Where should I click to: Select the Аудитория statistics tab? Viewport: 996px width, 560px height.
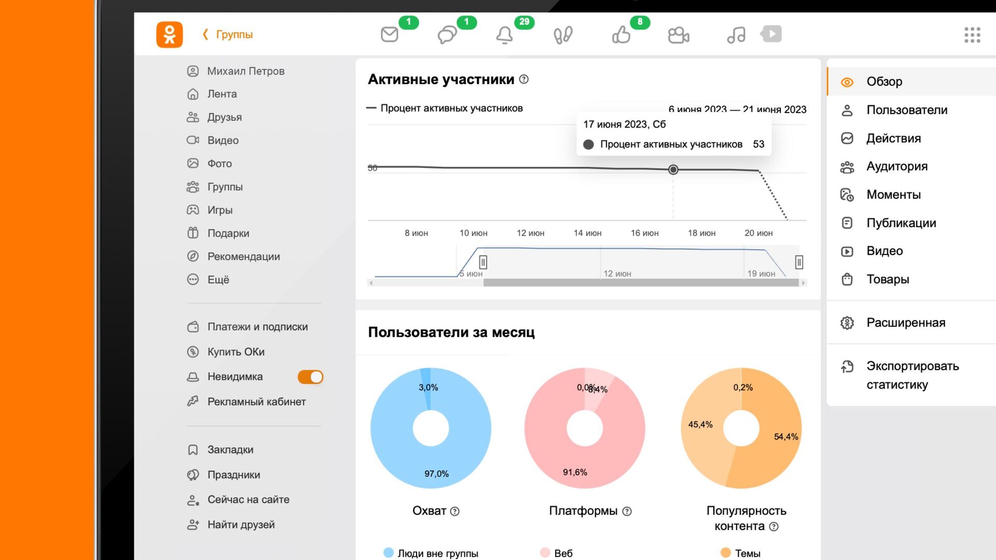(x=911, y=166)
